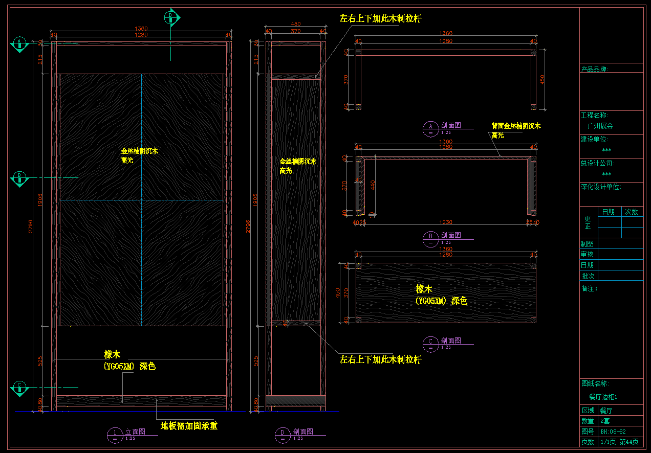
Task: Select the page count cell 1/1页 第44页
Action: pos(619,442)
